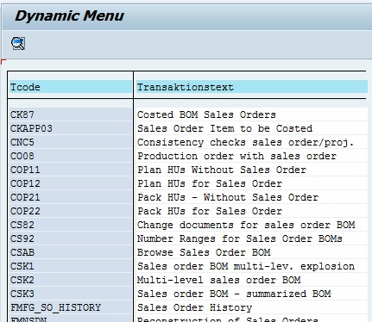Click FMFG_SO_HISTORY transaction code
Viewport: 372px width, 322px height.
(55, 307)
